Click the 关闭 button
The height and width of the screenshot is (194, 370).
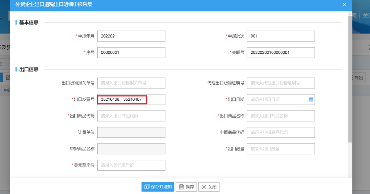click(209, 187)
